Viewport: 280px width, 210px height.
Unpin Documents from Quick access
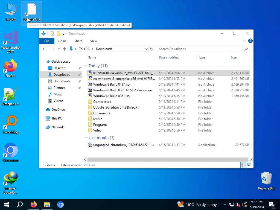(x=80, y=81)
